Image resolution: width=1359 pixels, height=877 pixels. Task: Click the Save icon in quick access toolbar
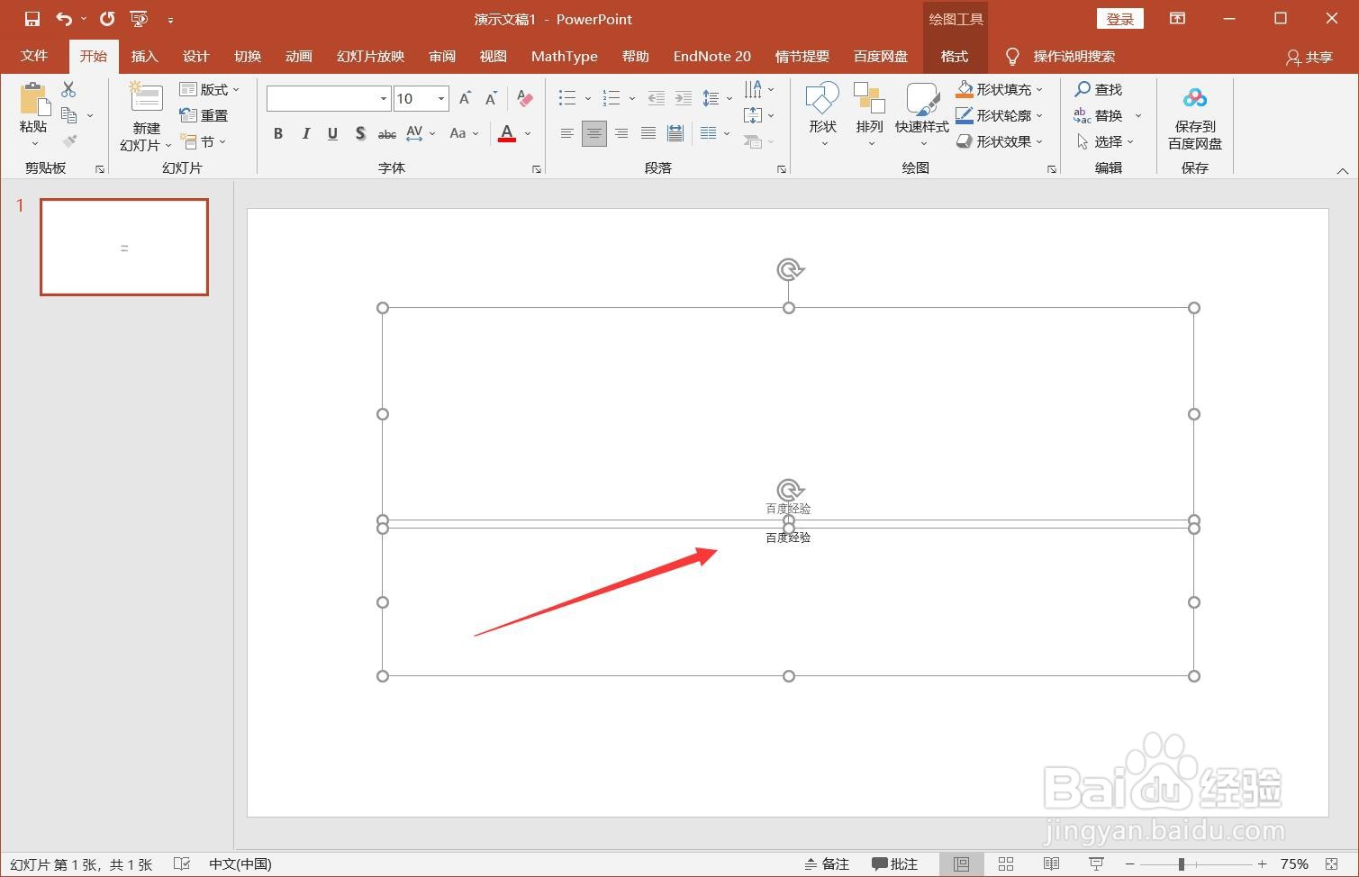coord(32,19)
